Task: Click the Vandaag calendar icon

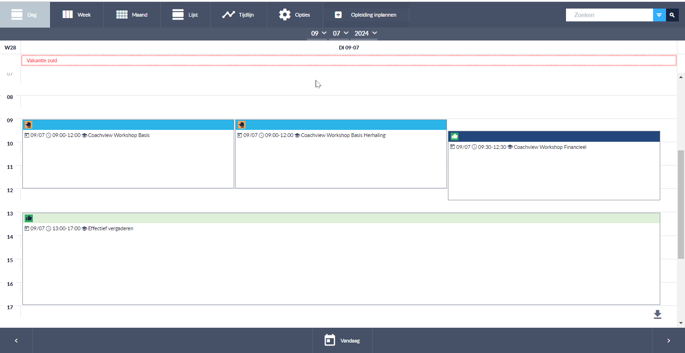Action: click(330, 340)
